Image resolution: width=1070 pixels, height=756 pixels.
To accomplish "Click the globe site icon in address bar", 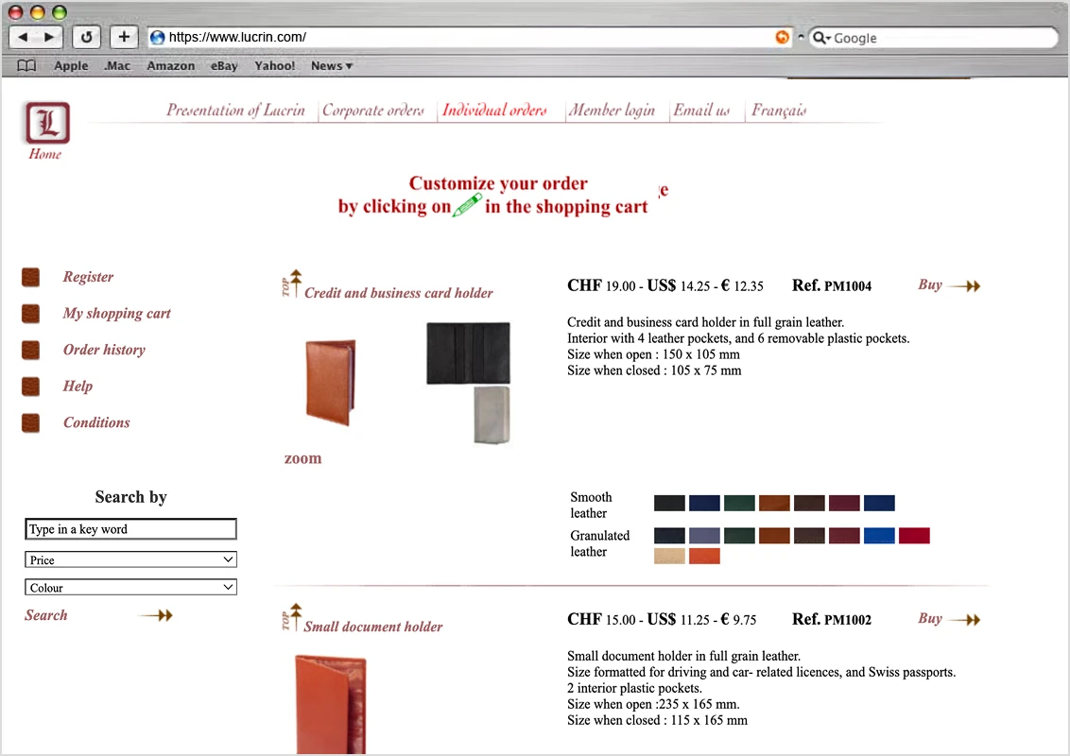I will tap(157, 37).
